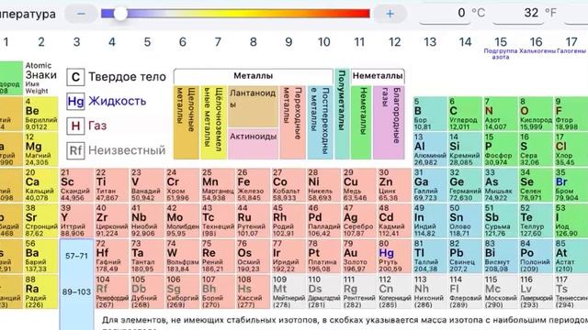Screen dimensions: 588x330
Task: Open the Nihonium Nh element cell
Action: [x=430, y=291]
